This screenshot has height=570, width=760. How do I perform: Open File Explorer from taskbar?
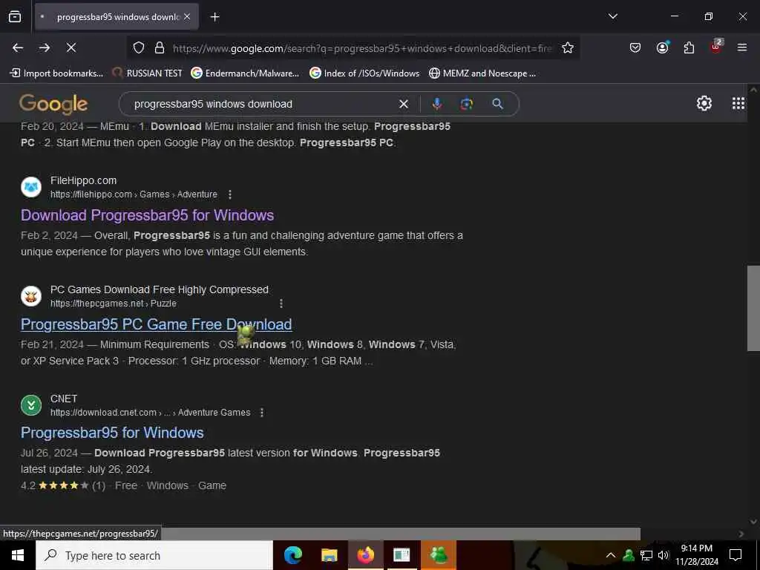pyautogui.click(x=329, y=555)
